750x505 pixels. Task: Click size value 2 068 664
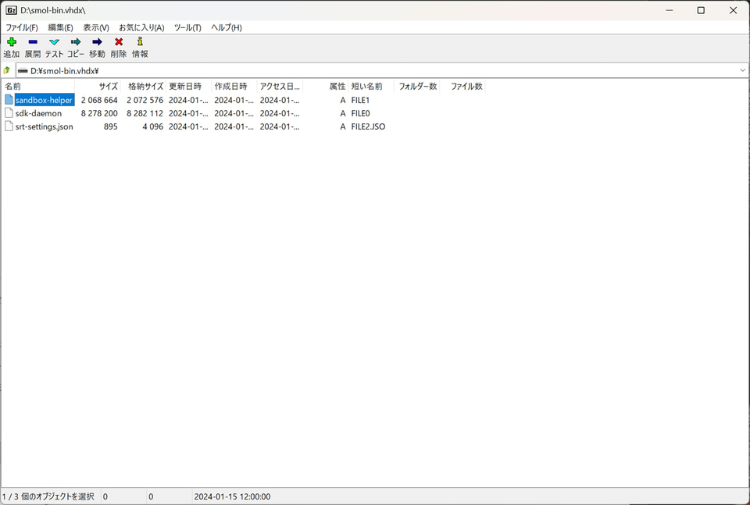[99, 100]
